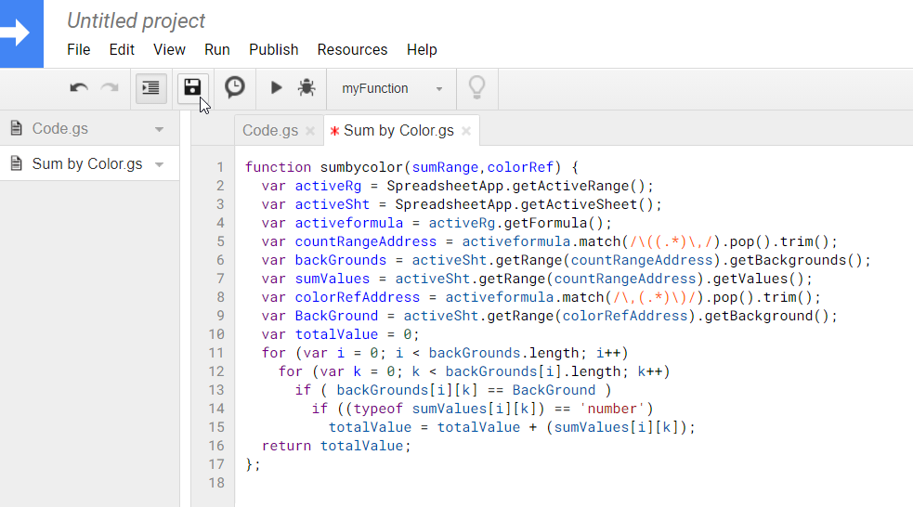Select Sum by Color.gs in the file sidebar
The image size is (913, 507).
(x=87, y=164)
